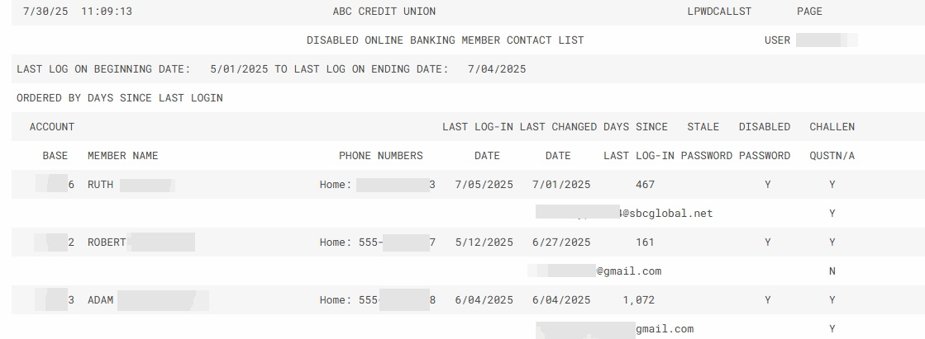The height and width of the screenshot is (339, 925).
Task: Click Robert's @gmail.com email address
Action: (628, 271)
